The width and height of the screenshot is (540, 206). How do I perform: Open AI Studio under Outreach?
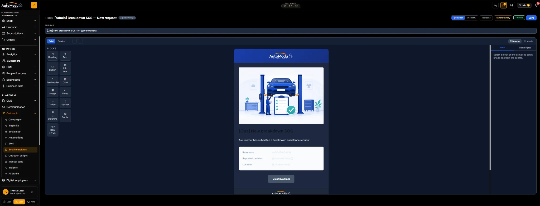20,174
